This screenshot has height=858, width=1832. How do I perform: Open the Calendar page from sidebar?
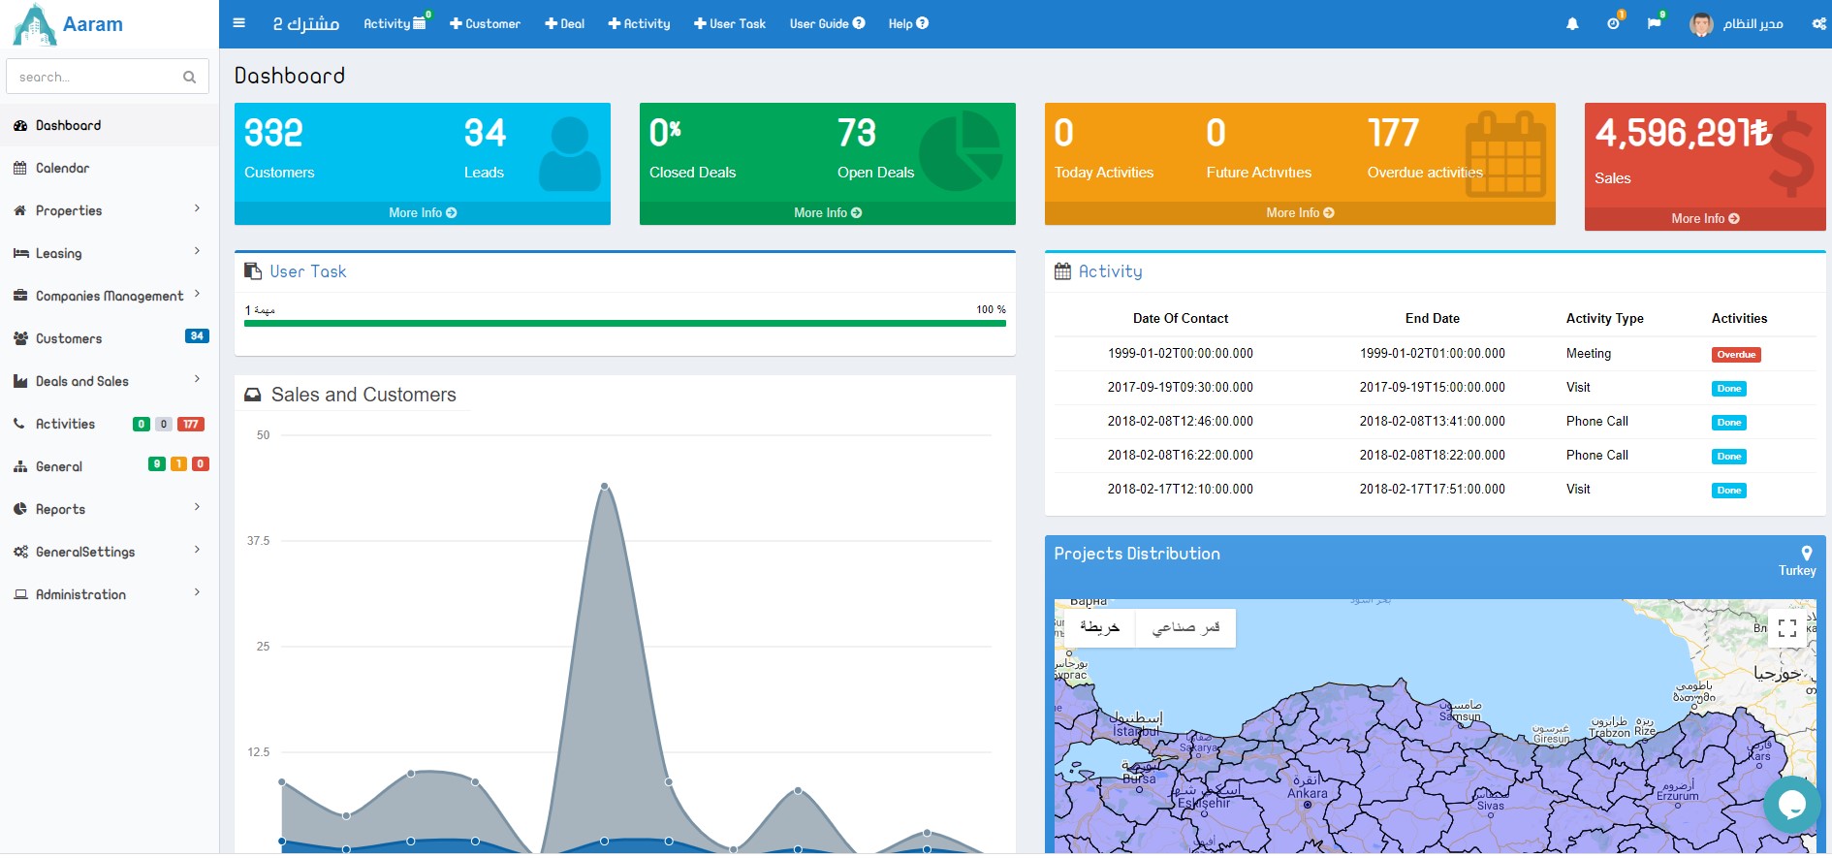[x=63, y=168]
